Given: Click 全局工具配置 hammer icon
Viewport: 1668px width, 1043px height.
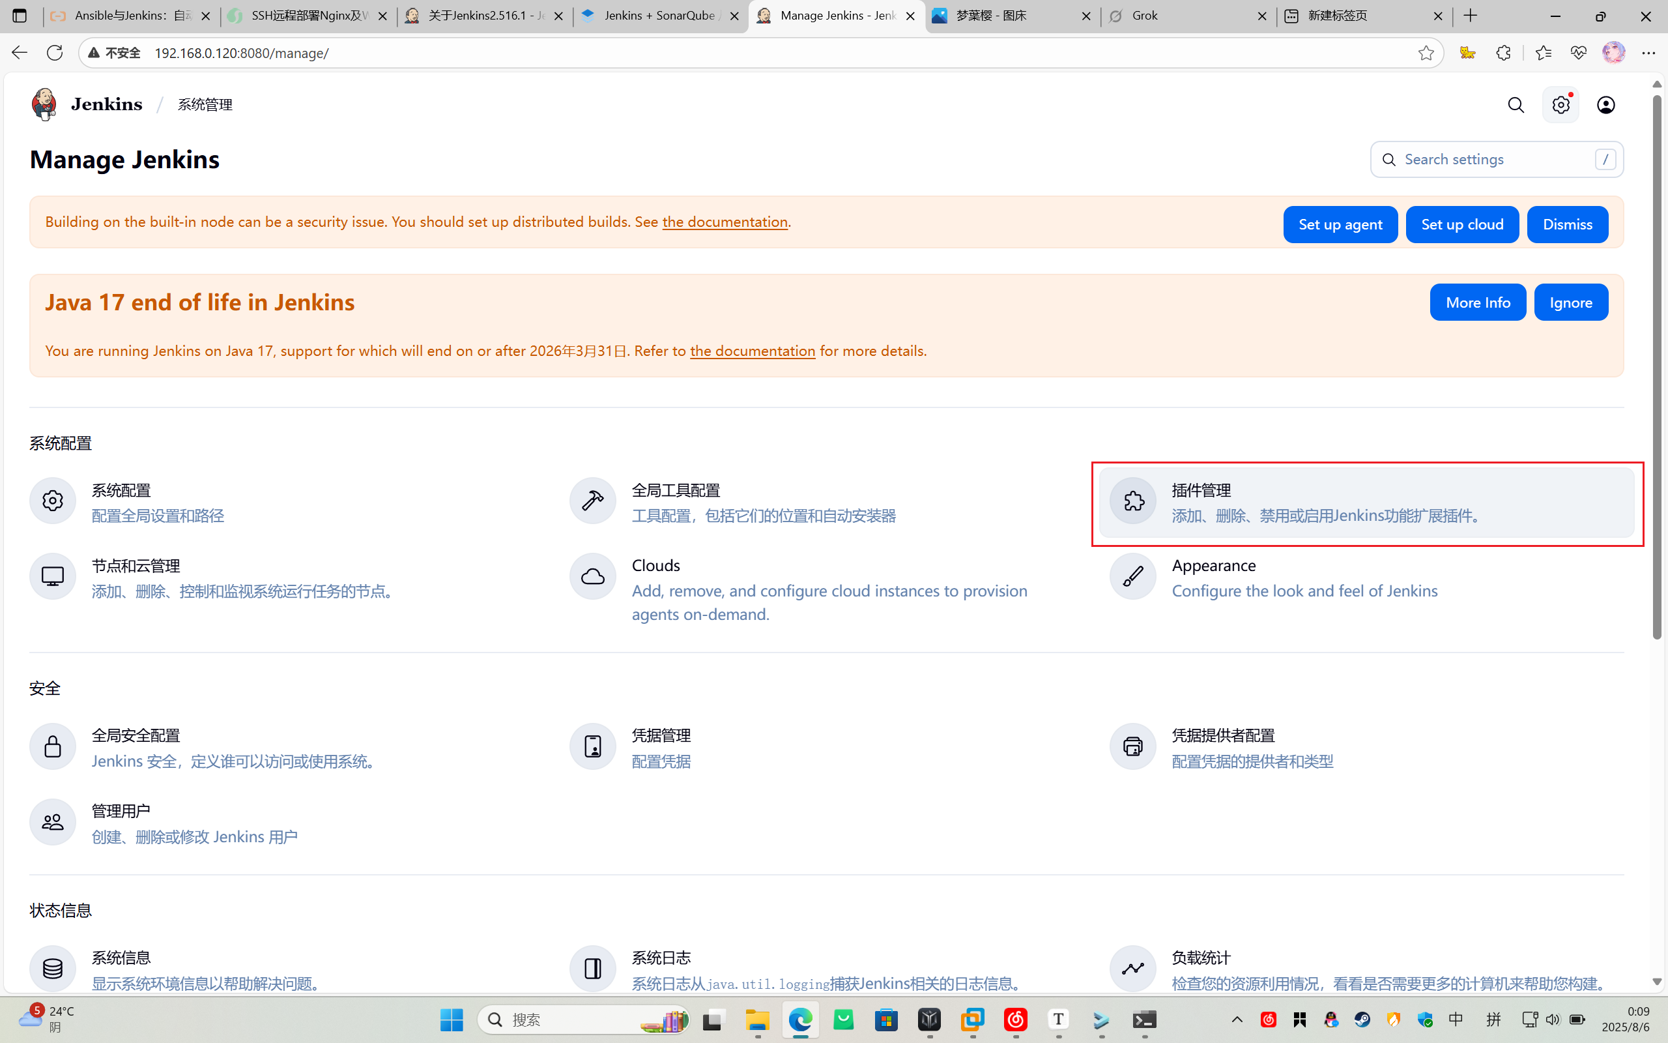Looking at the screenshot, I should coord(593,501).
